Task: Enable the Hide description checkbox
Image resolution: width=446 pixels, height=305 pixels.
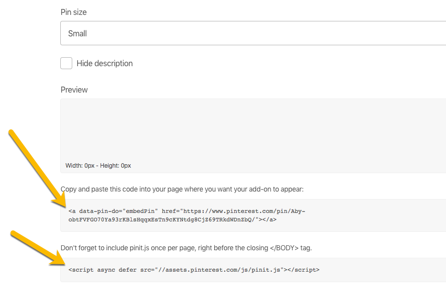Action: coord(66,63)
